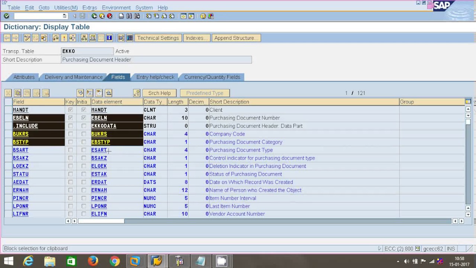
Task: Toggle Key checkbox for AEDAT row
Action: pyautogui.click(x=70, y=182)
